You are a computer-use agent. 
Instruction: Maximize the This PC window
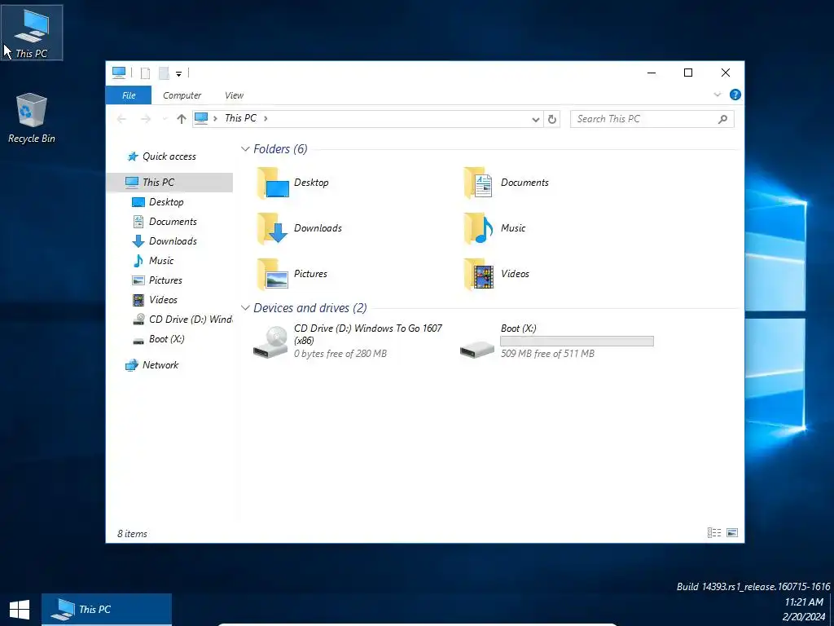tap(688, 73)
